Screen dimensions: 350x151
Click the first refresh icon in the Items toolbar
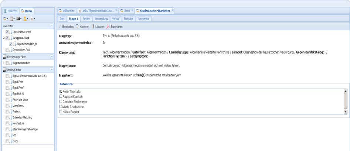point(5,18)
